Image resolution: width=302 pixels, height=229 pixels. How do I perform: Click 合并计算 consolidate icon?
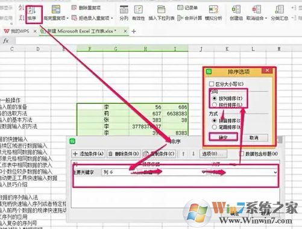click(x=190, y=18)
